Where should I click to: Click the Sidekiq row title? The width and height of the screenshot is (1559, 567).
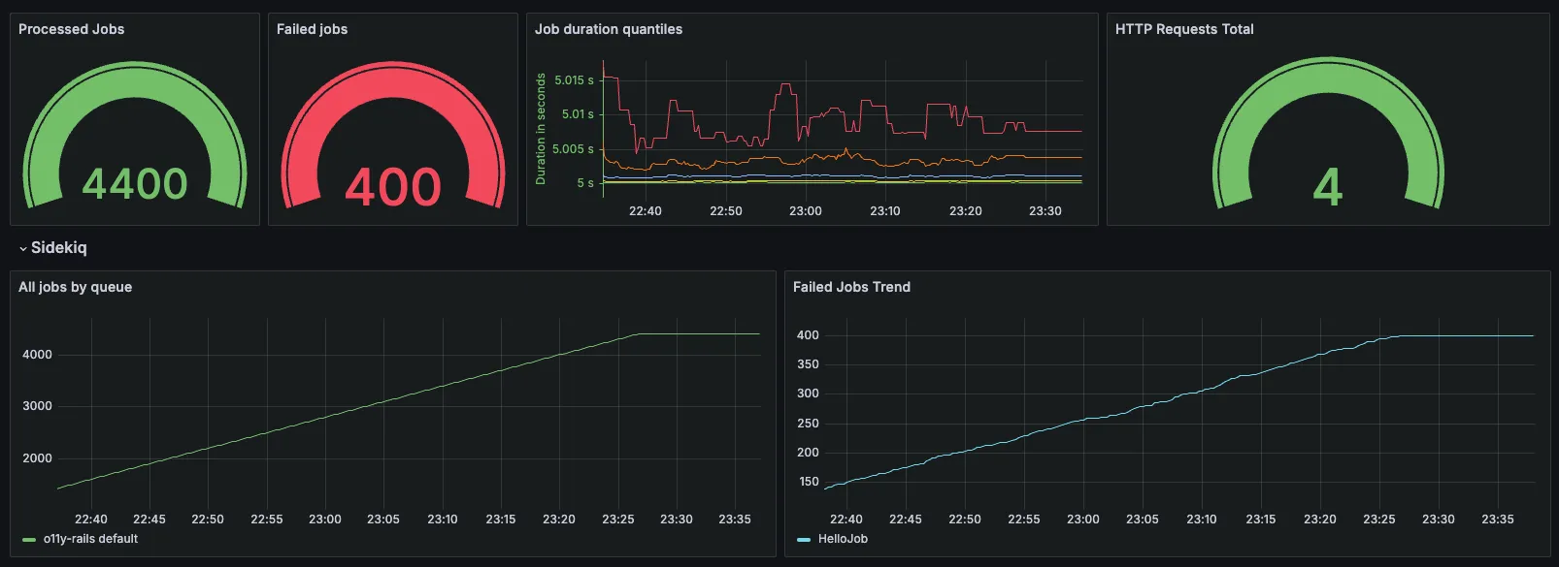[59, 248]
